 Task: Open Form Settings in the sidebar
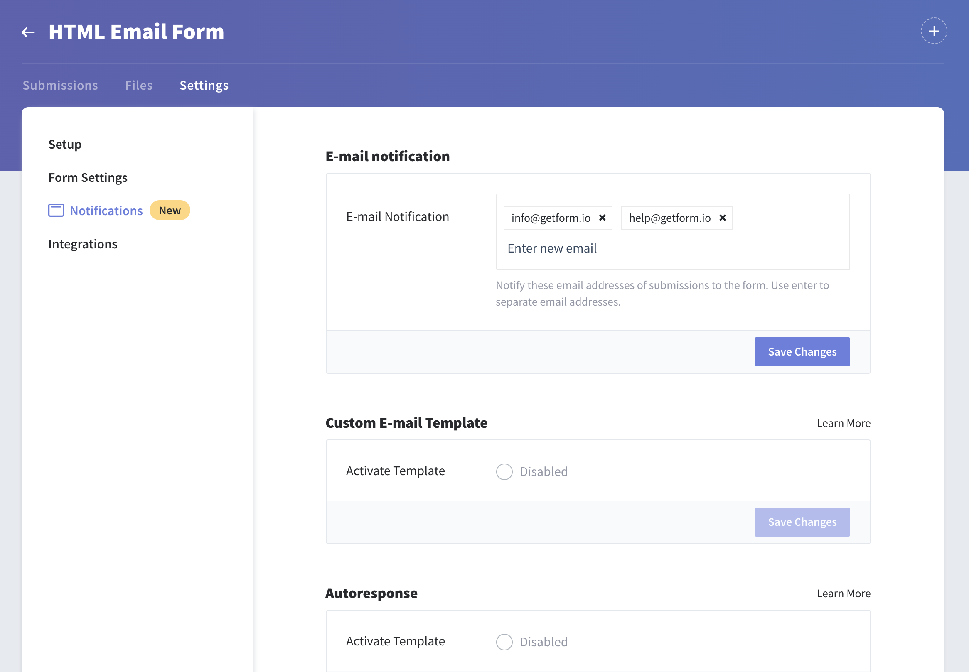click(x=88, y=177)
